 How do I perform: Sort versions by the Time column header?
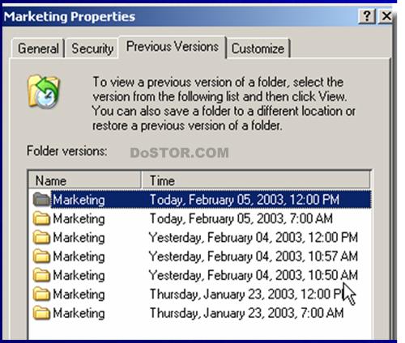[256, 180]
